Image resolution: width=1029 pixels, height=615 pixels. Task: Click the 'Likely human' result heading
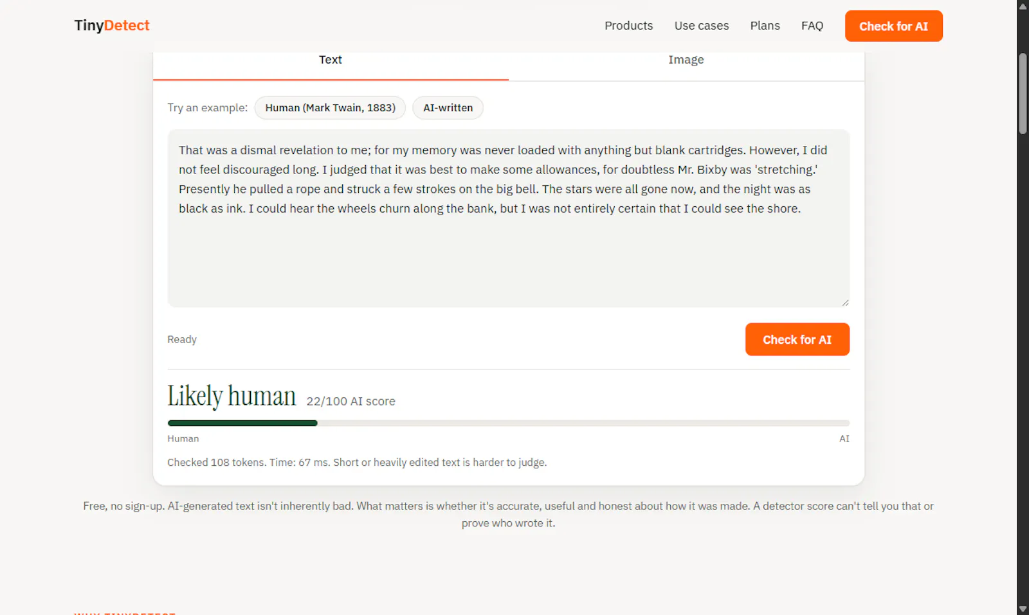232,396
